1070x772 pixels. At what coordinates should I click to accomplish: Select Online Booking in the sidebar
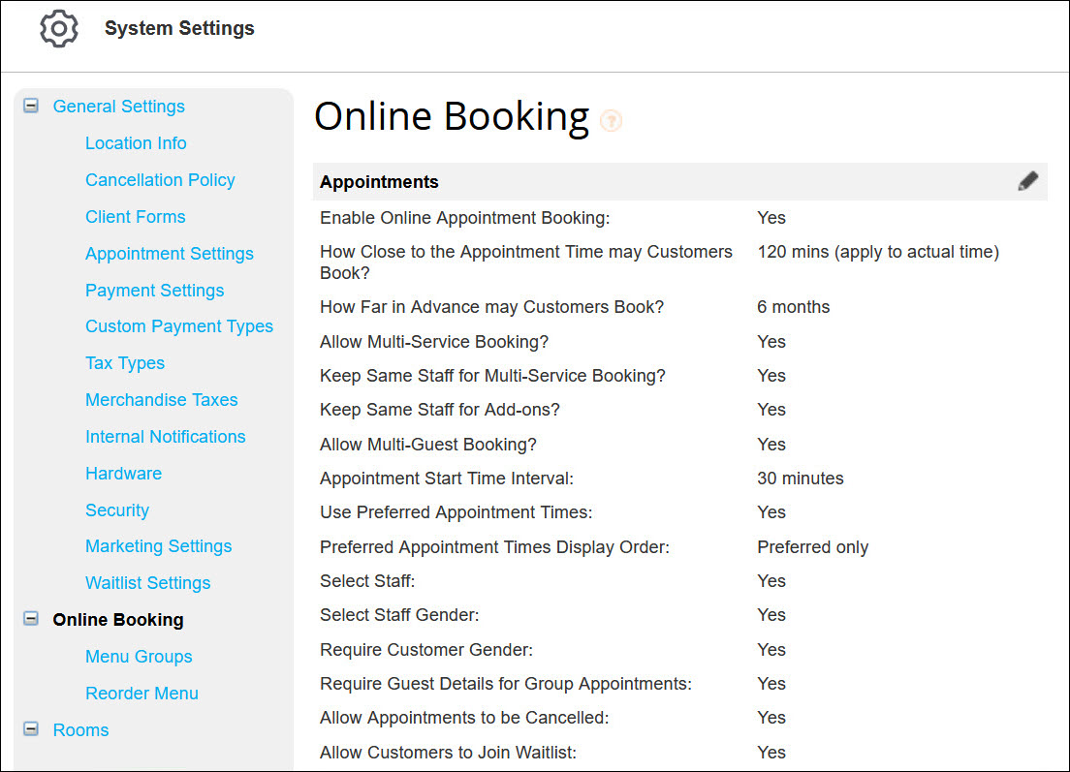[x=117, y=619]
